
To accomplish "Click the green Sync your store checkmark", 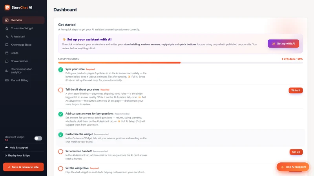I will 61,70.
